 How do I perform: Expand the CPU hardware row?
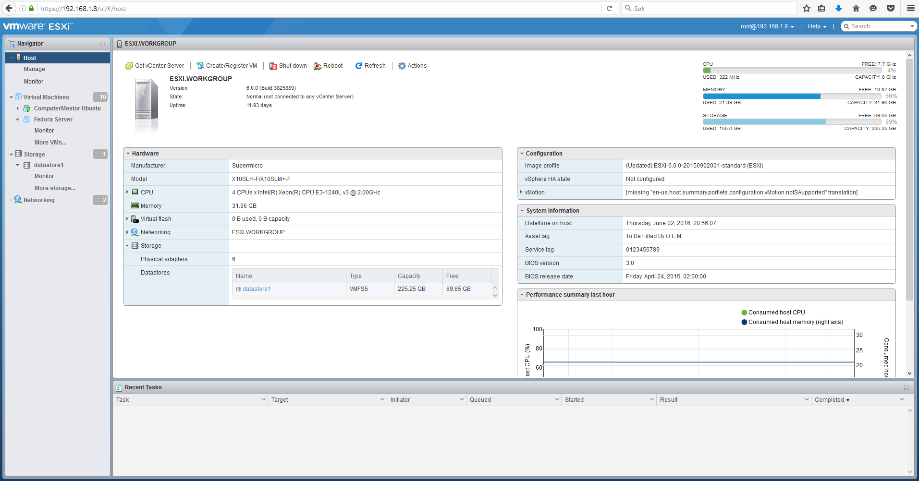click(127, 192)
